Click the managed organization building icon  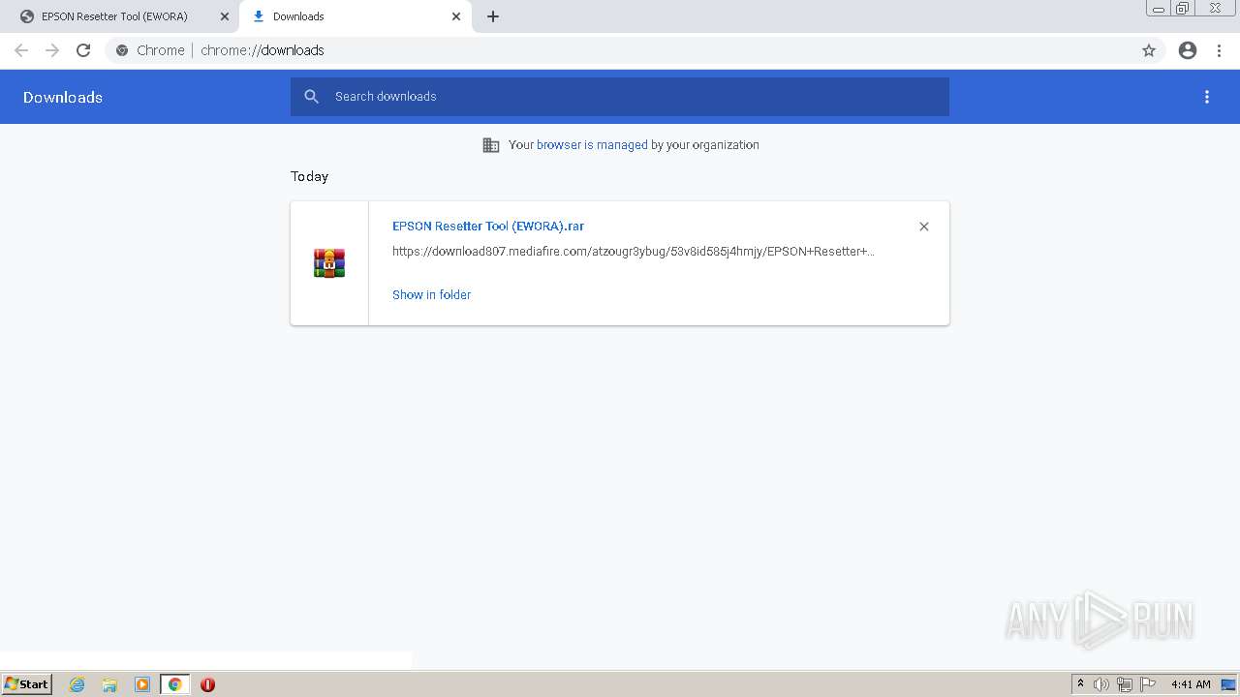491,145
